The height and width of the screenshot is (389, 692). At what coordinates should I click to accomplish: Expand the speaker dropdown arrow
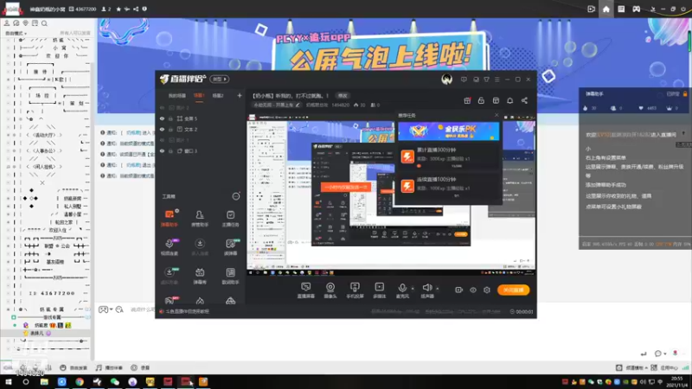(x=438, y=289)
